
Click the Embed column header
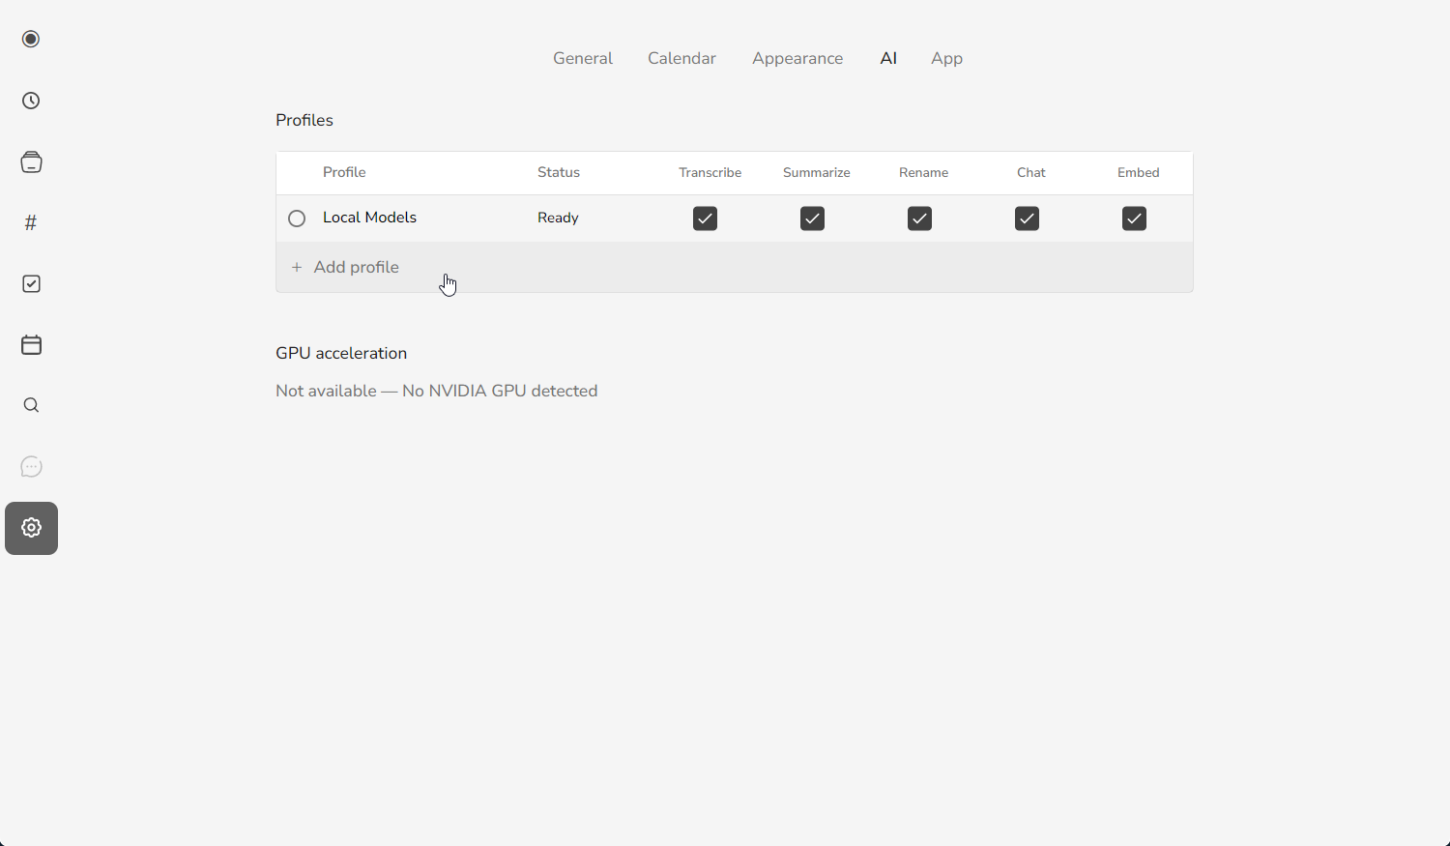1139,172
